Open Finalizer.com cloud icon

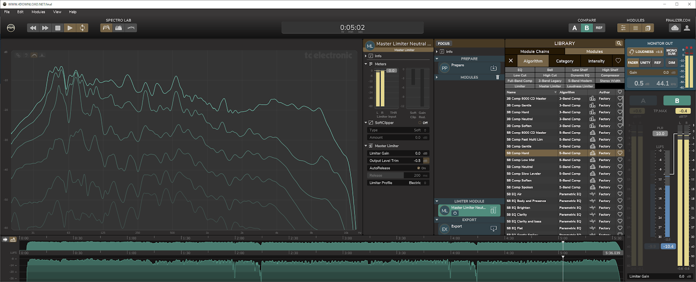[675, 28]
